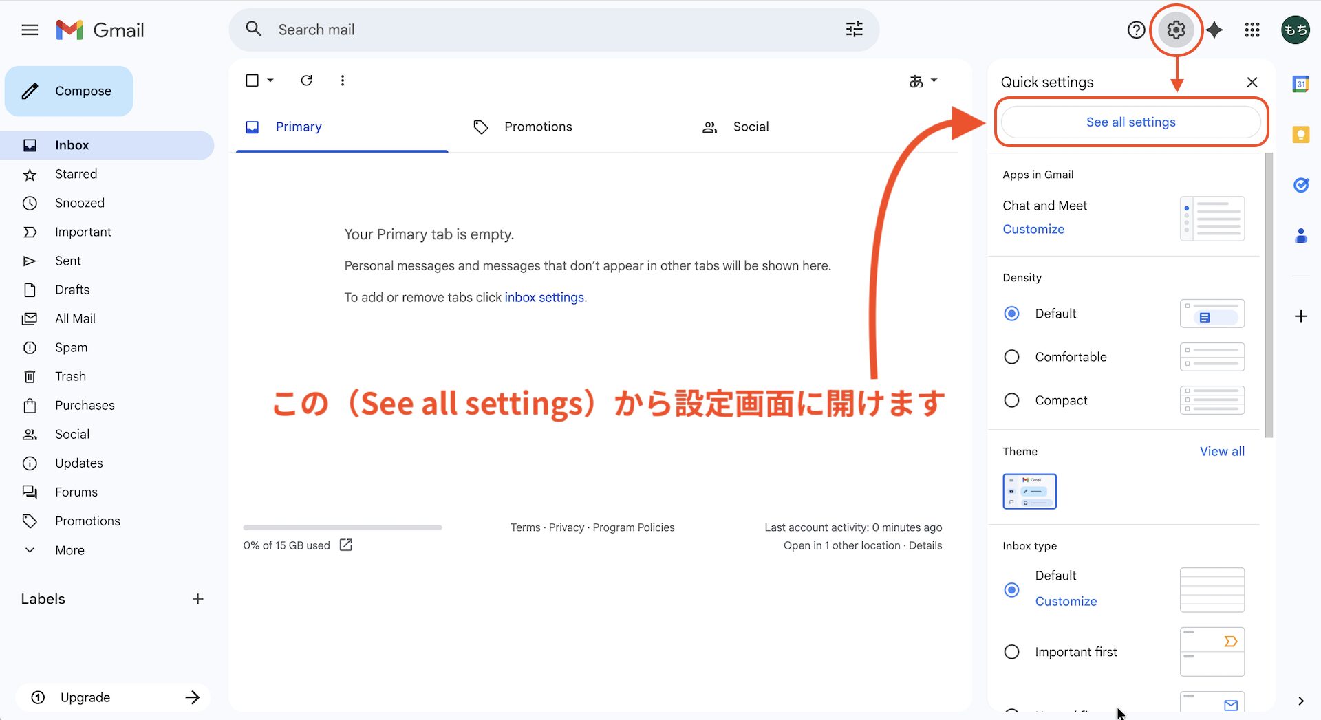Open the select-all checkbox dropdown arrow
The width and height of the screenshot is (1321, 720).
(x=269, y=80)
